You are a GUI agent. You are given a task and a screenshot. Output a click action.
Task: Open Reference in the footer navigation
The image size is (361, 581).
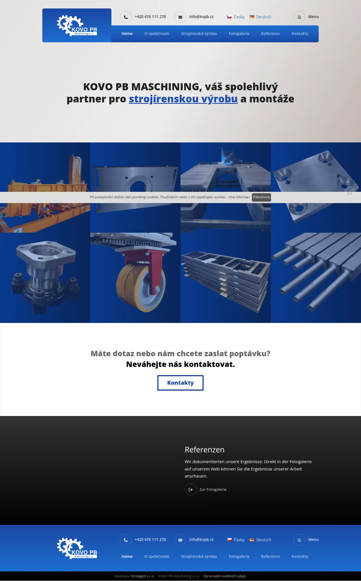coord(270,556)
